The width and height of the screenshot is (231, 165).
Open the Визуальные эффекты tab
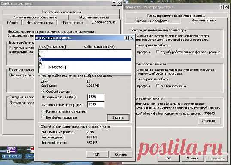point(152,21)
